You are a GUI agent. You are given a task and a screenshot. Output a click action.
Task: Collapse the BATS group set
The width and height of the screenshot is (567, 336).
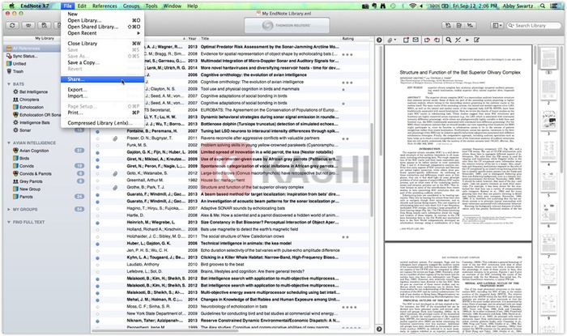tap(9, 84)
